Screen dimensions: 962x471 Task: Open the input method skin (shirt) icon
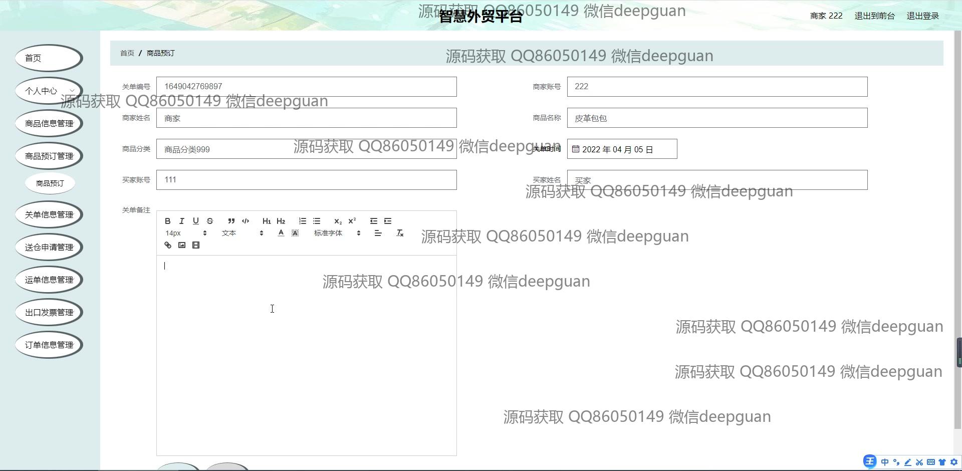pos(942,462)
